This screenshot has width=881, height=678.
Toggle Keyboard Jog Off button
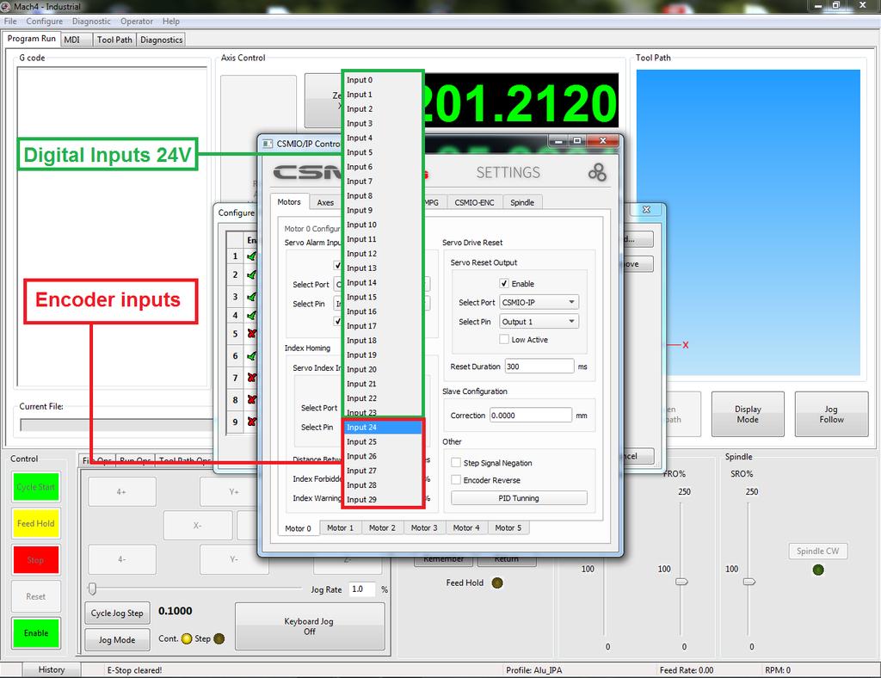pyautogui.click(x=310, y=626)
